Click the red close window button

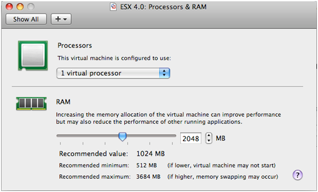coord(9,7)
